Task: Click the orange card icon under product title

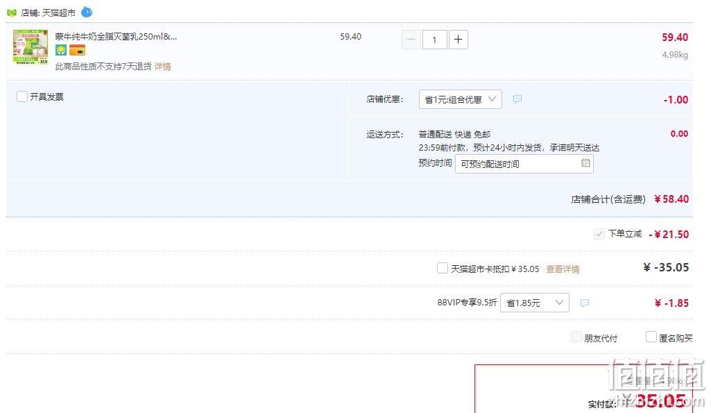Action: (x=77, y=50)
